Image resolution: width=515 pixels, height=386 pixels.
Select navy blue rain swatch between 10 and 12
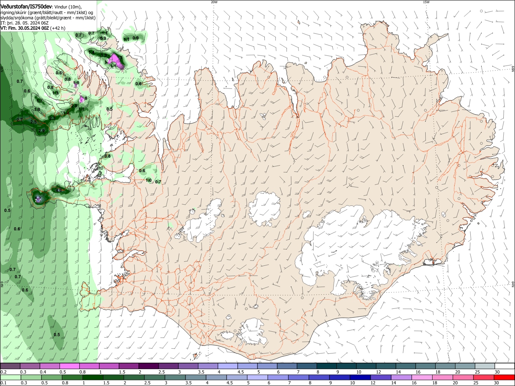pyautogui.click(x=360, y=378)
